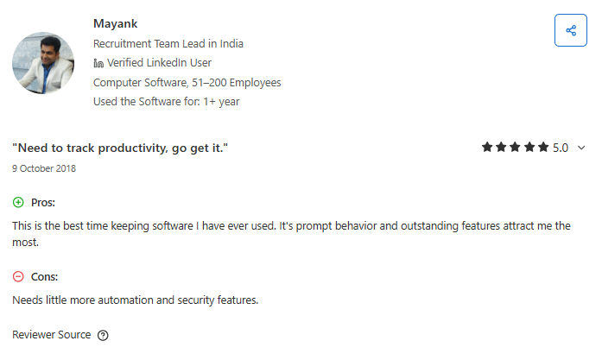This screenshot has width=602, height=360.
Task: Click the Pros heading
Action: click(43, 202)
